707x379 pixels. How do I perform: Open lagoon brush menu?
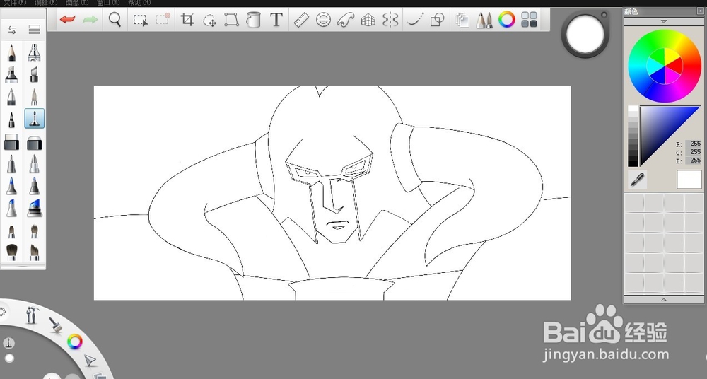pos(56,325)
